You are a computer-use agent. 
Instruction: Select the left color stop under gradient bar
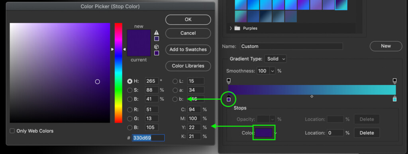click(x=228, y=99)
